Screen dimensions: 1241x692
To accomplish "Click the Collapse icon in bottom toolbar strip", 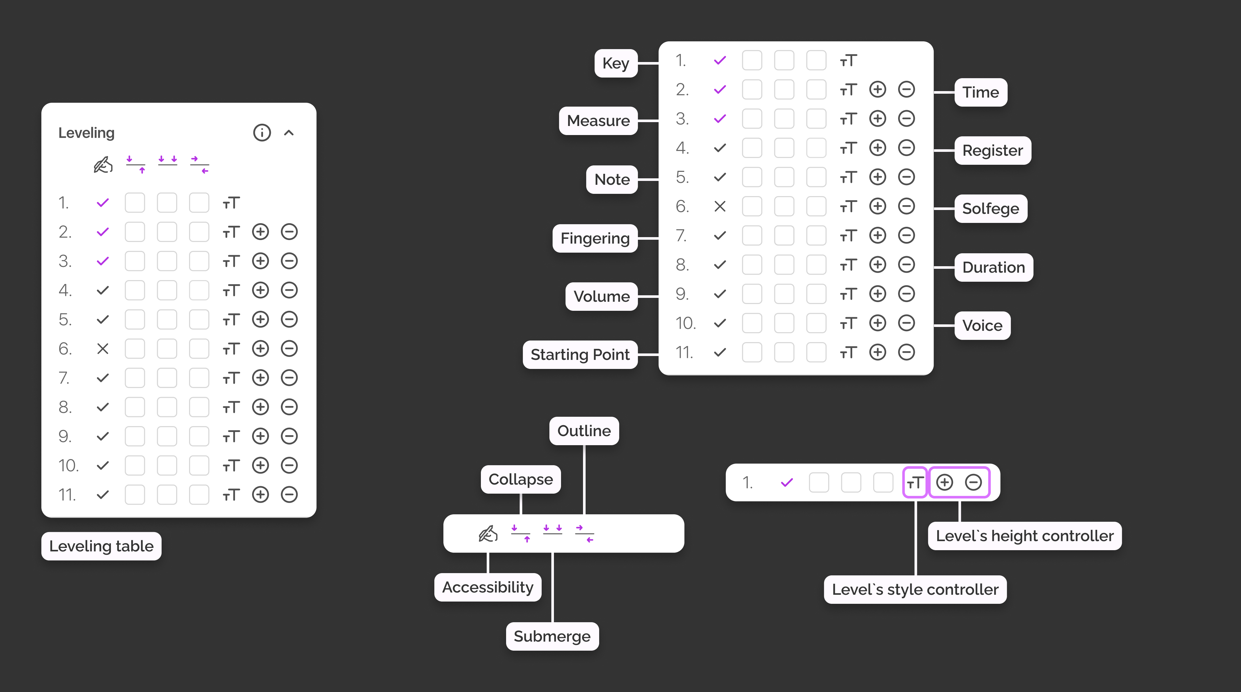I will (x=521, y=534).
